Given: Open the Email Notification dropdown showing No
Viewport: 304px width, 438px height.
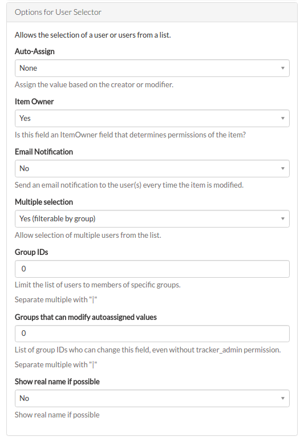Looking at the screenshot, I should (x=152, y=168).
